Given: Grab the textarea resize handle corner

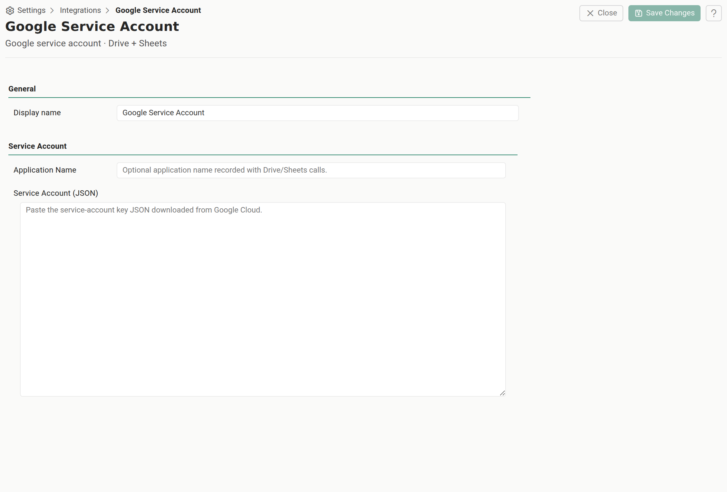Looking at the screenshot, I should [x=502, y=393].
